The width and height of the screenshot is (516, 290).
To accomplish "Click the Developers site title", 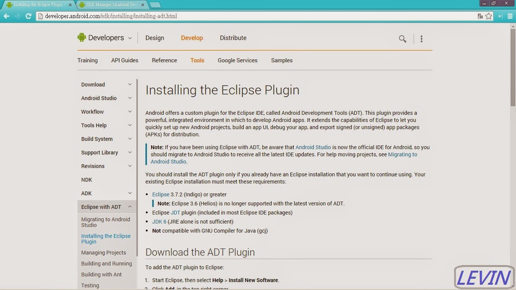I will coord(106,38).
